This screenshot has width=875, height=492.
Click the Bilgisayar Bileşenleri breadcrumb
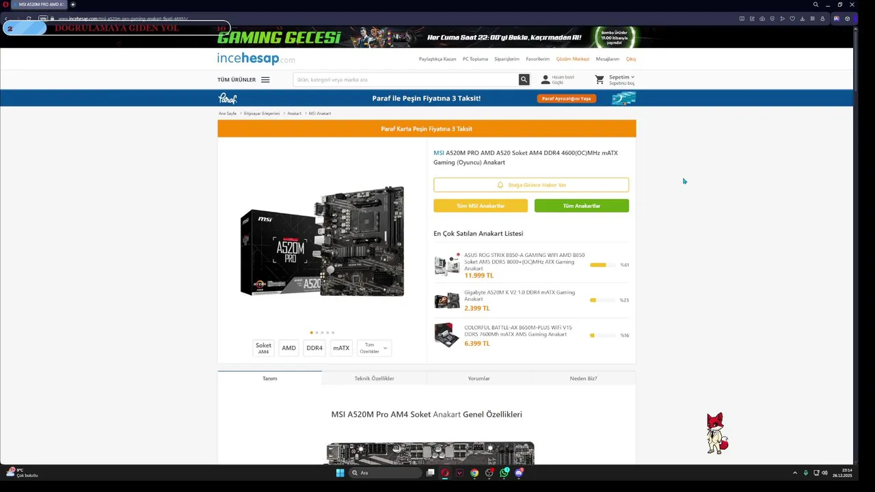(262, 113)
